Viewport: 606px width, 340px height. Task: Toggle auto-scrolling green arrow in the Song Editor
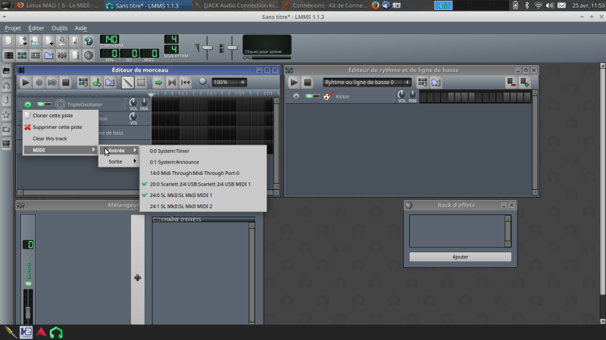[158, 83]
